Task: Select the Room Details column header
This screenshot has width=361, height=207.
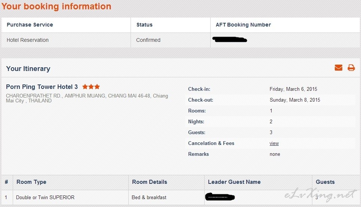Action: [x=149, y=182]
